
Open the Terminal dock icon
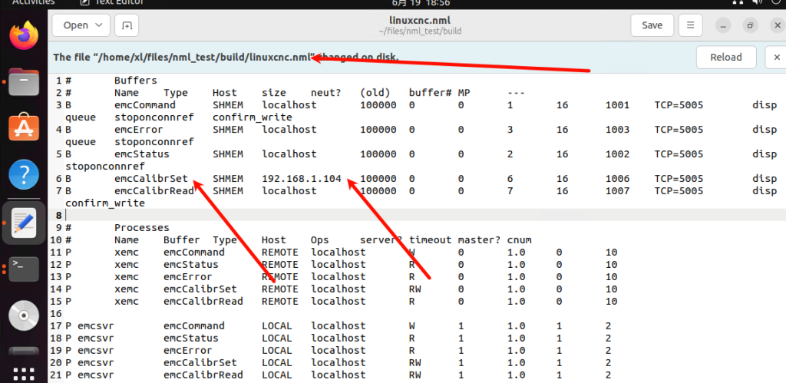click(x=24, y=269)
